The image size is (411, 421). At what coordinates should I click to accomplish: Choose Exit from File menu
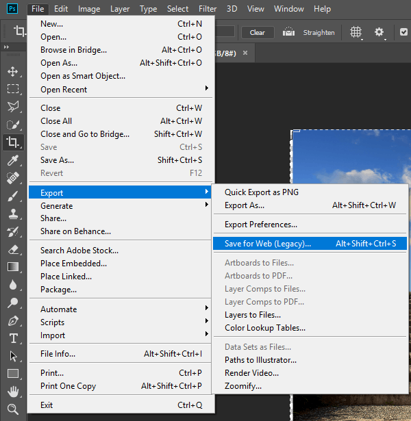click(121, 405)
